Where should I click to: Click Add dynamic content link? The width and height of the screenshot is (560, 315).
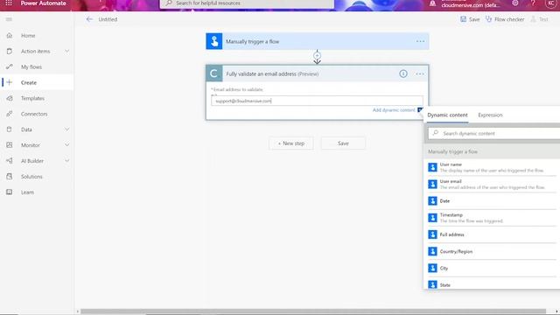point(394,110)
